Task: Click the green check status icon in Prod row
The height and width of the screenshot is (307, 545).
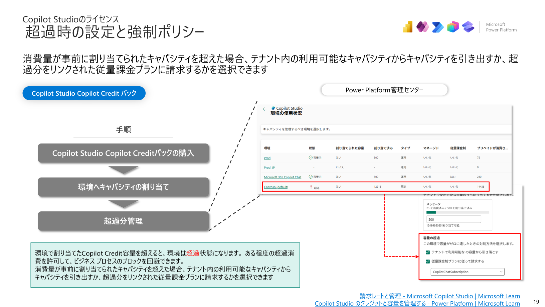Action: pos(311,158)
